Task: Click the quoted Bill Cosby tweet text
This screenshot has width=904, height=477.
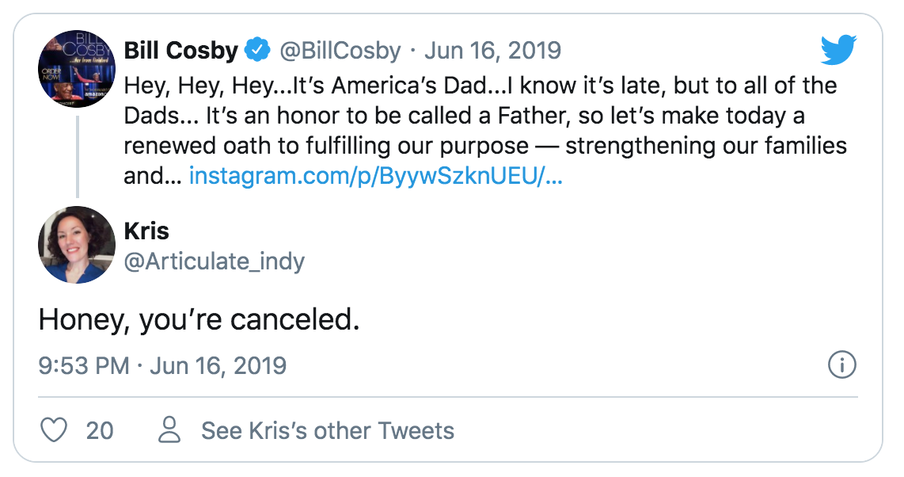Action: (475, 131)
